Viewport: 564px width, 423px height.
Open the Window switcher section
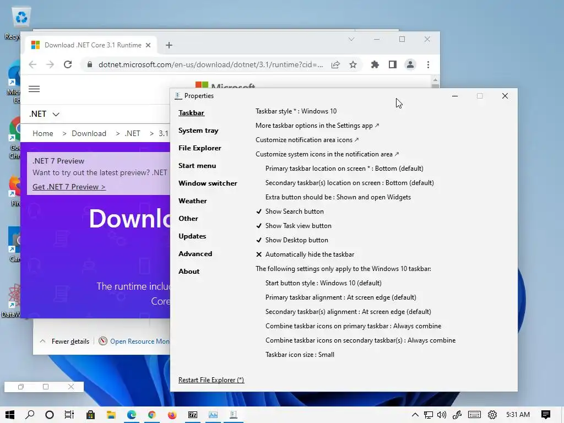pos(208,183)
